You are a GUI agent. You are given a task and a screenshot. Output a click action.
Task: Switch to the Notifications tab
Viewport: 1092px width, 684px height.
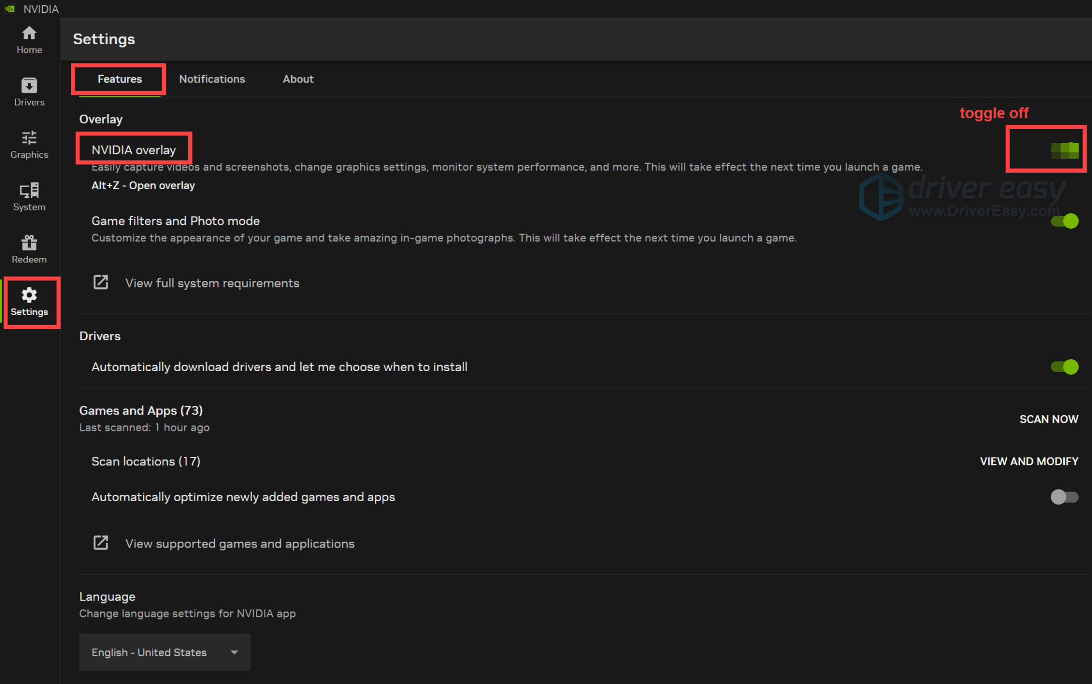pyautogui.click(x=212, y=79)
